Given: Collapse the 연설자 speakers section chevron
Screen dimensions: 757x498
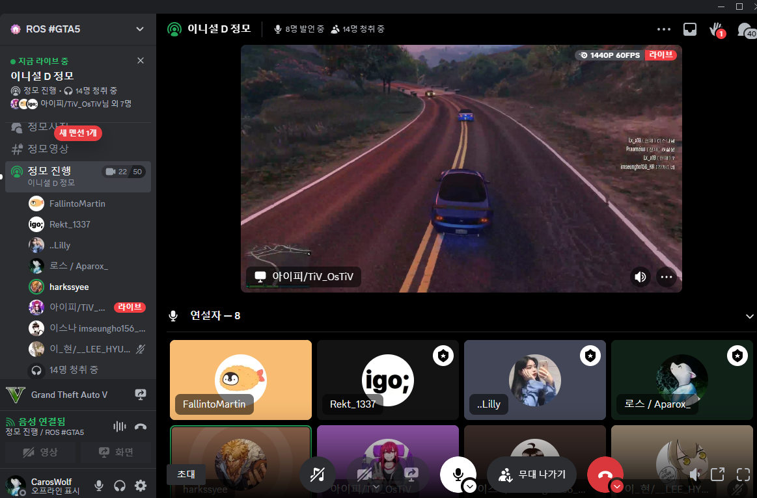Looking at the screenshot, I should click(749, 316).
